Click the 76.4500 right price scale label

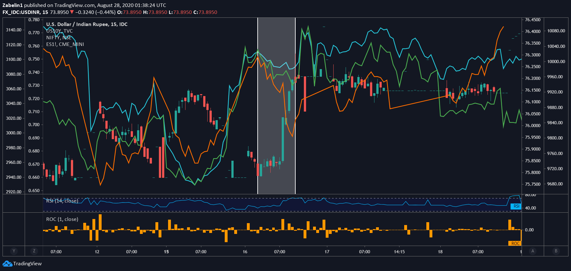pos(533,20)
